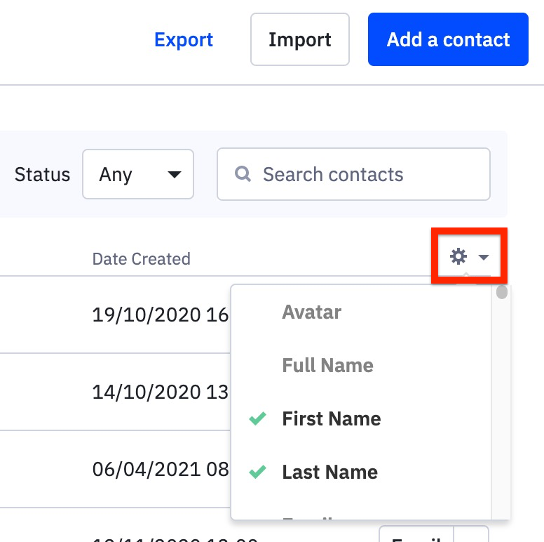Image resolution: width=544 pixels, height=542 pixels.
Task: Enable the Avatar column
Action: tap(311, 312)
